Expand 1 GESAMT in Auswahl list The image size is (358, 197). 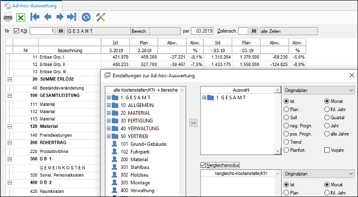pos(204,98)
